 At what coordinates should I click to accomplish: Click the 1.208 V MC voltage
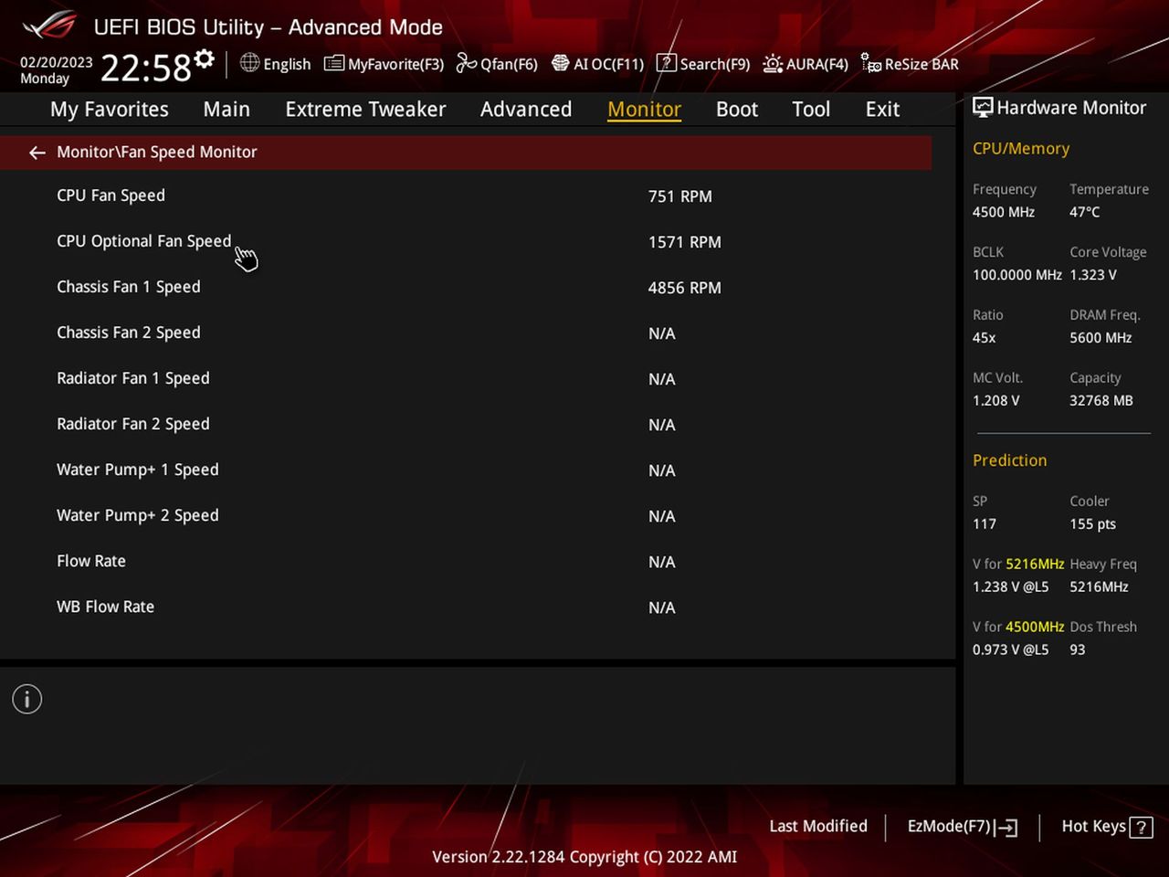point(996,401)
